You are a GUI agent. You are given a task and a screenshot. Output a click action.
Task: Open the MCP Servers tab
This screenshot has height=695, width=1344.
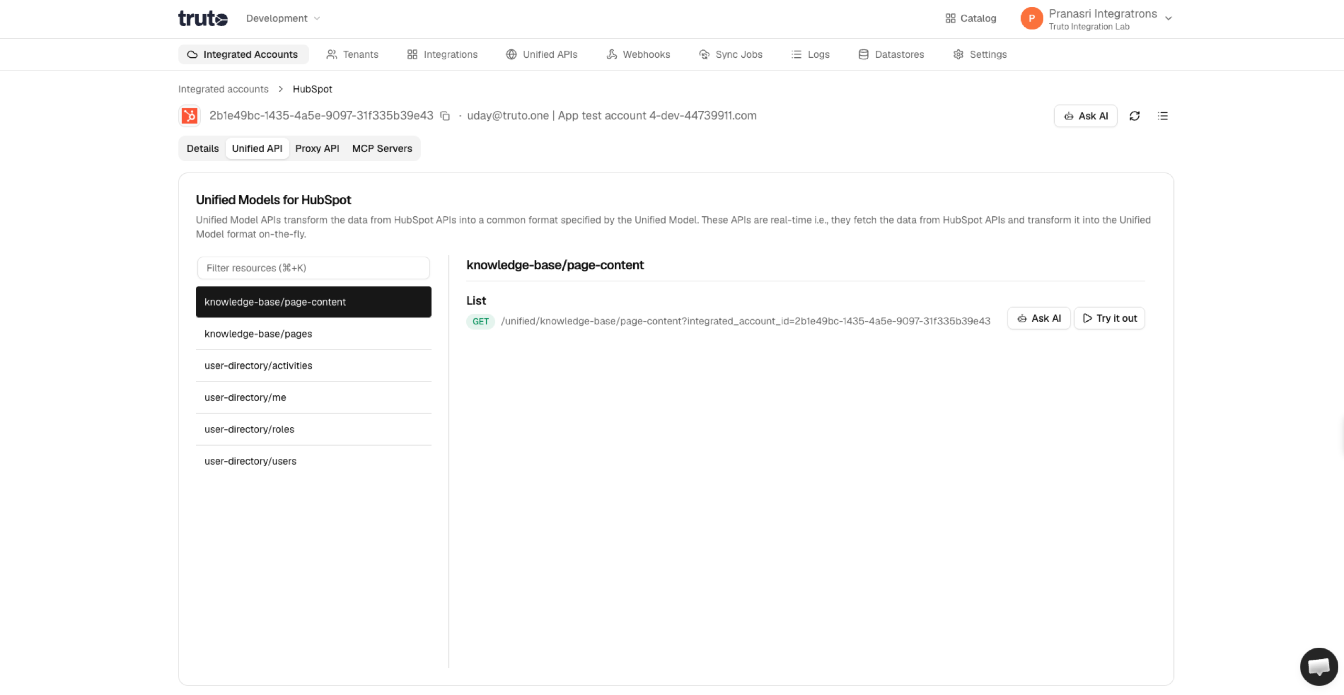(382, 149)
